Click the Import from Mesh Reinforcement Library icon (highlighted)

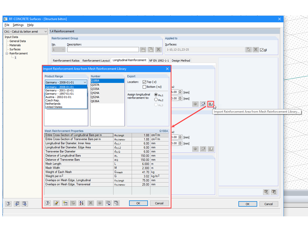(x=210, y=104)
